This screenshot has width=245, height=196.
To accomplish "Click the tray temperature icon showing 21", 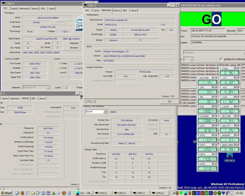I will coord(194,193).
